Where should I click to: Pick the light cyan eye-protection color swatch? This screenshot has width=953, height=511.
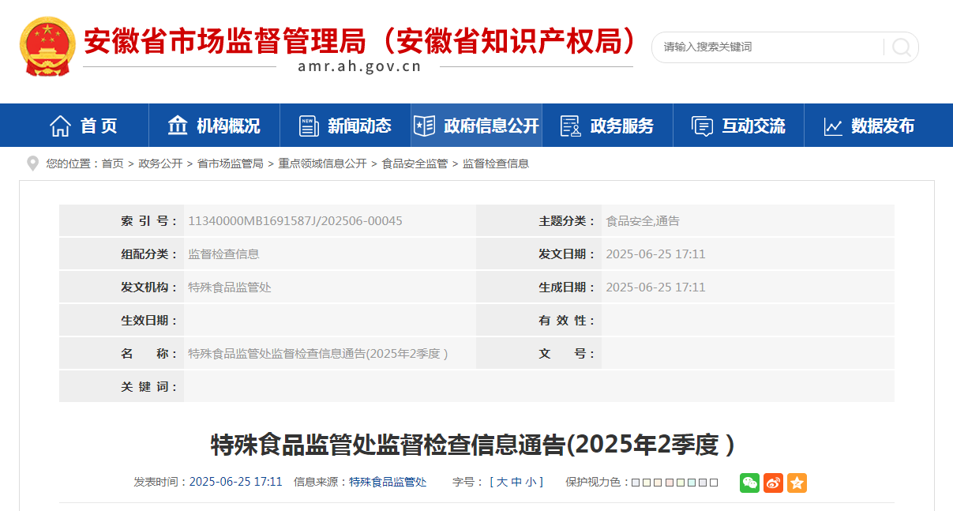[x=692, y=483]
